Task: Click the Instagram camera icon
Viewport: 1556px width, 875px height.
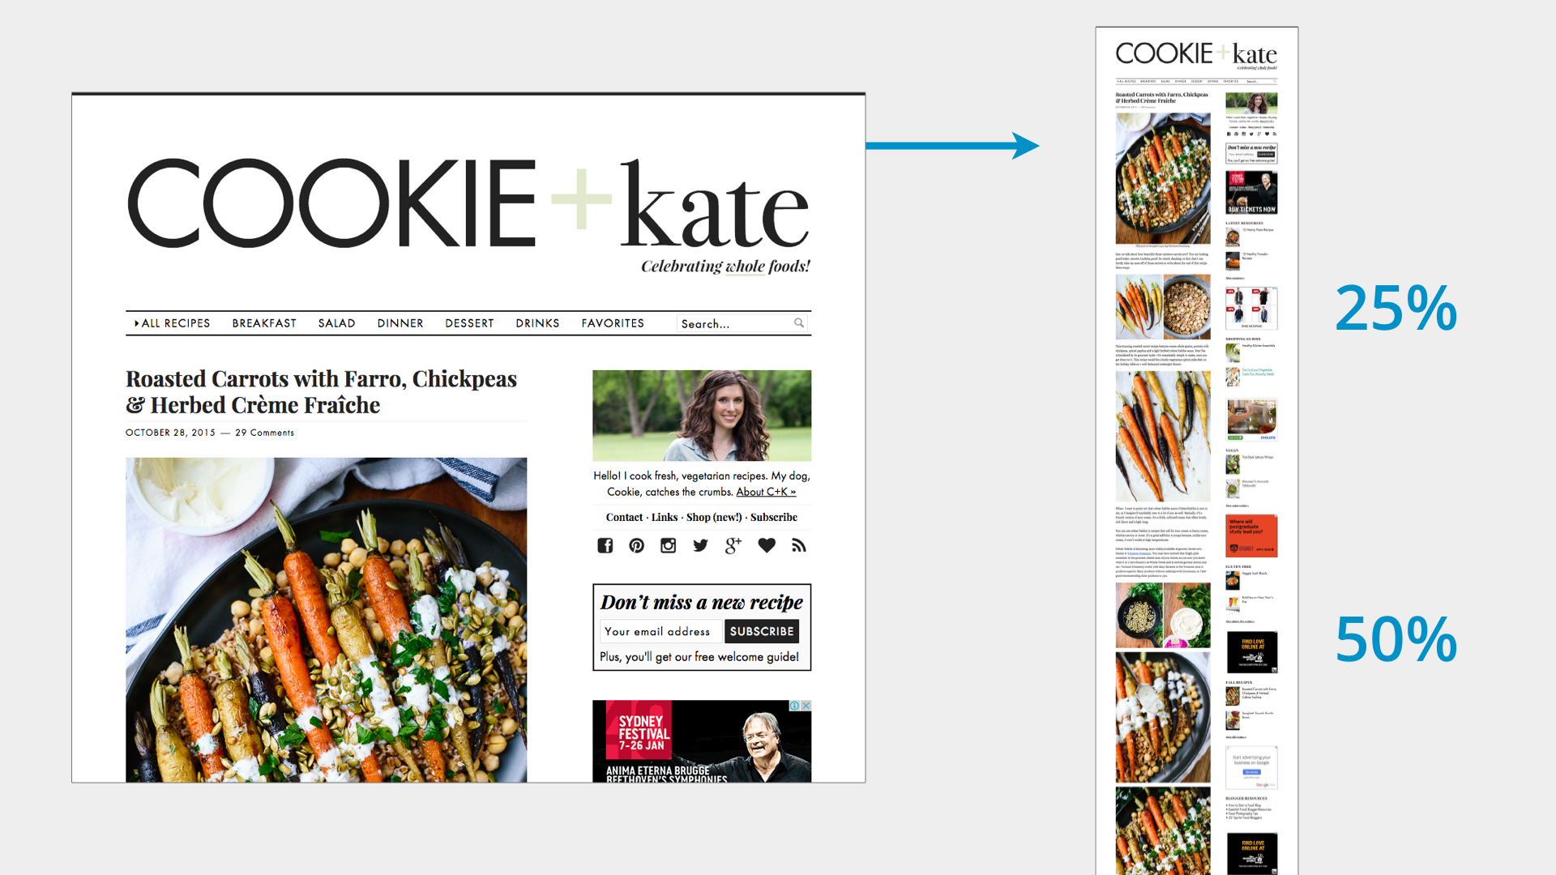Action: pos(669,545)
